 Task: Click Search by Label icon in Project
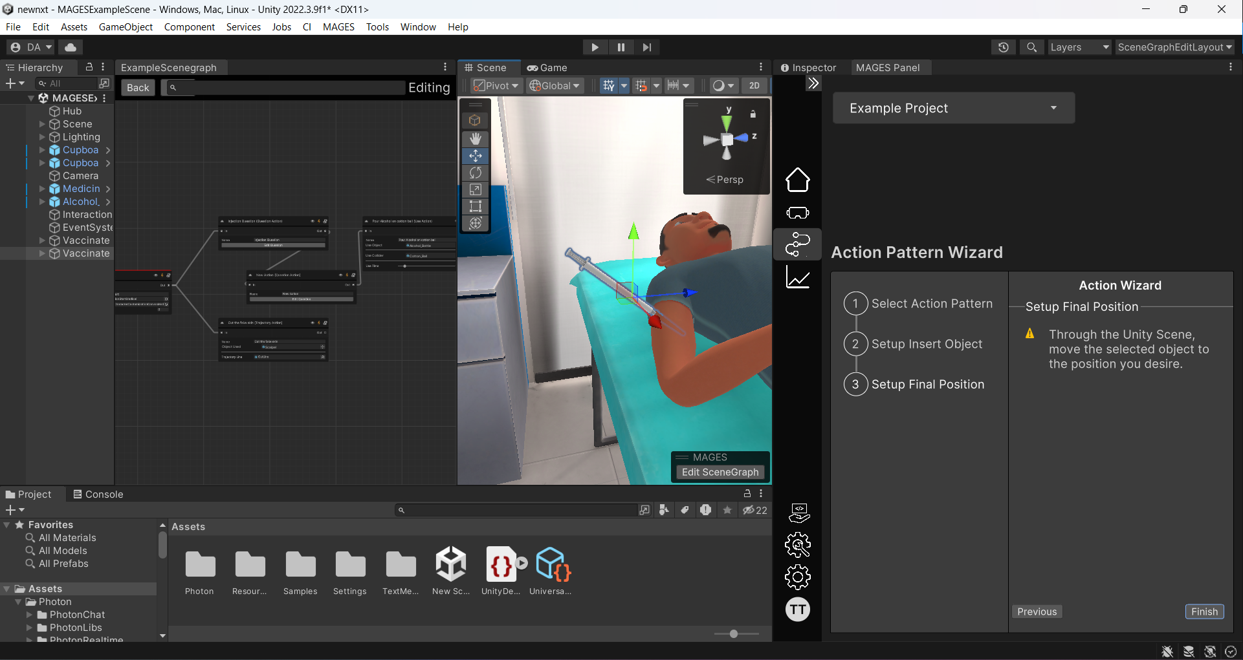pos(685,510)
